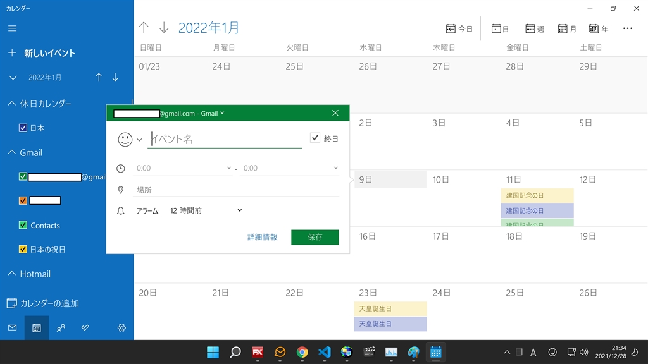The image size is (648, 364).
Task: Open the end time dropdown
Action: pos(289,168)
